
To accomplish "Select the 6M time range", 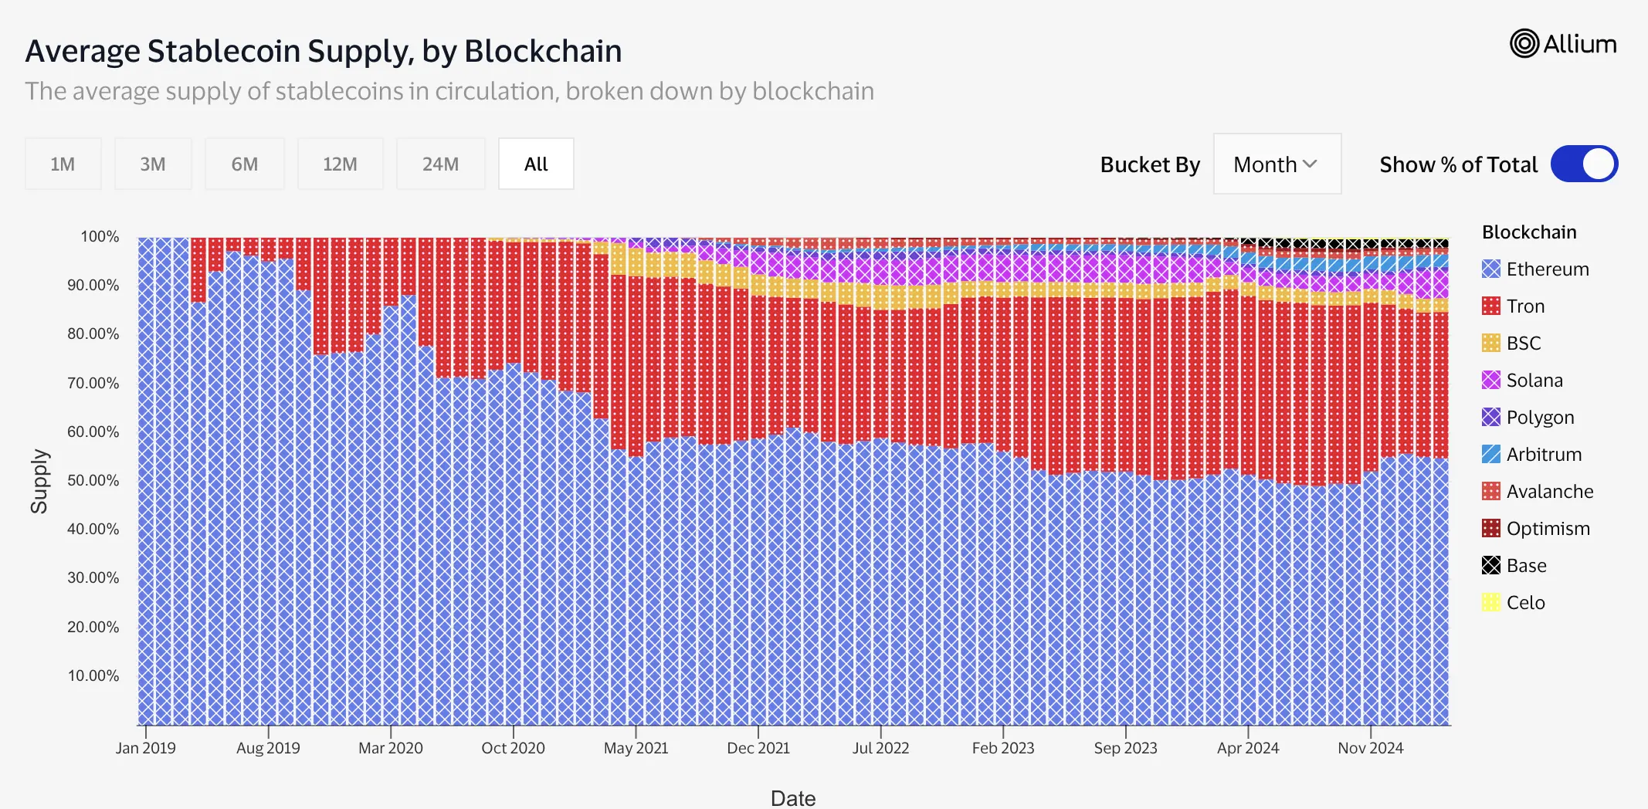I will 245,164.
